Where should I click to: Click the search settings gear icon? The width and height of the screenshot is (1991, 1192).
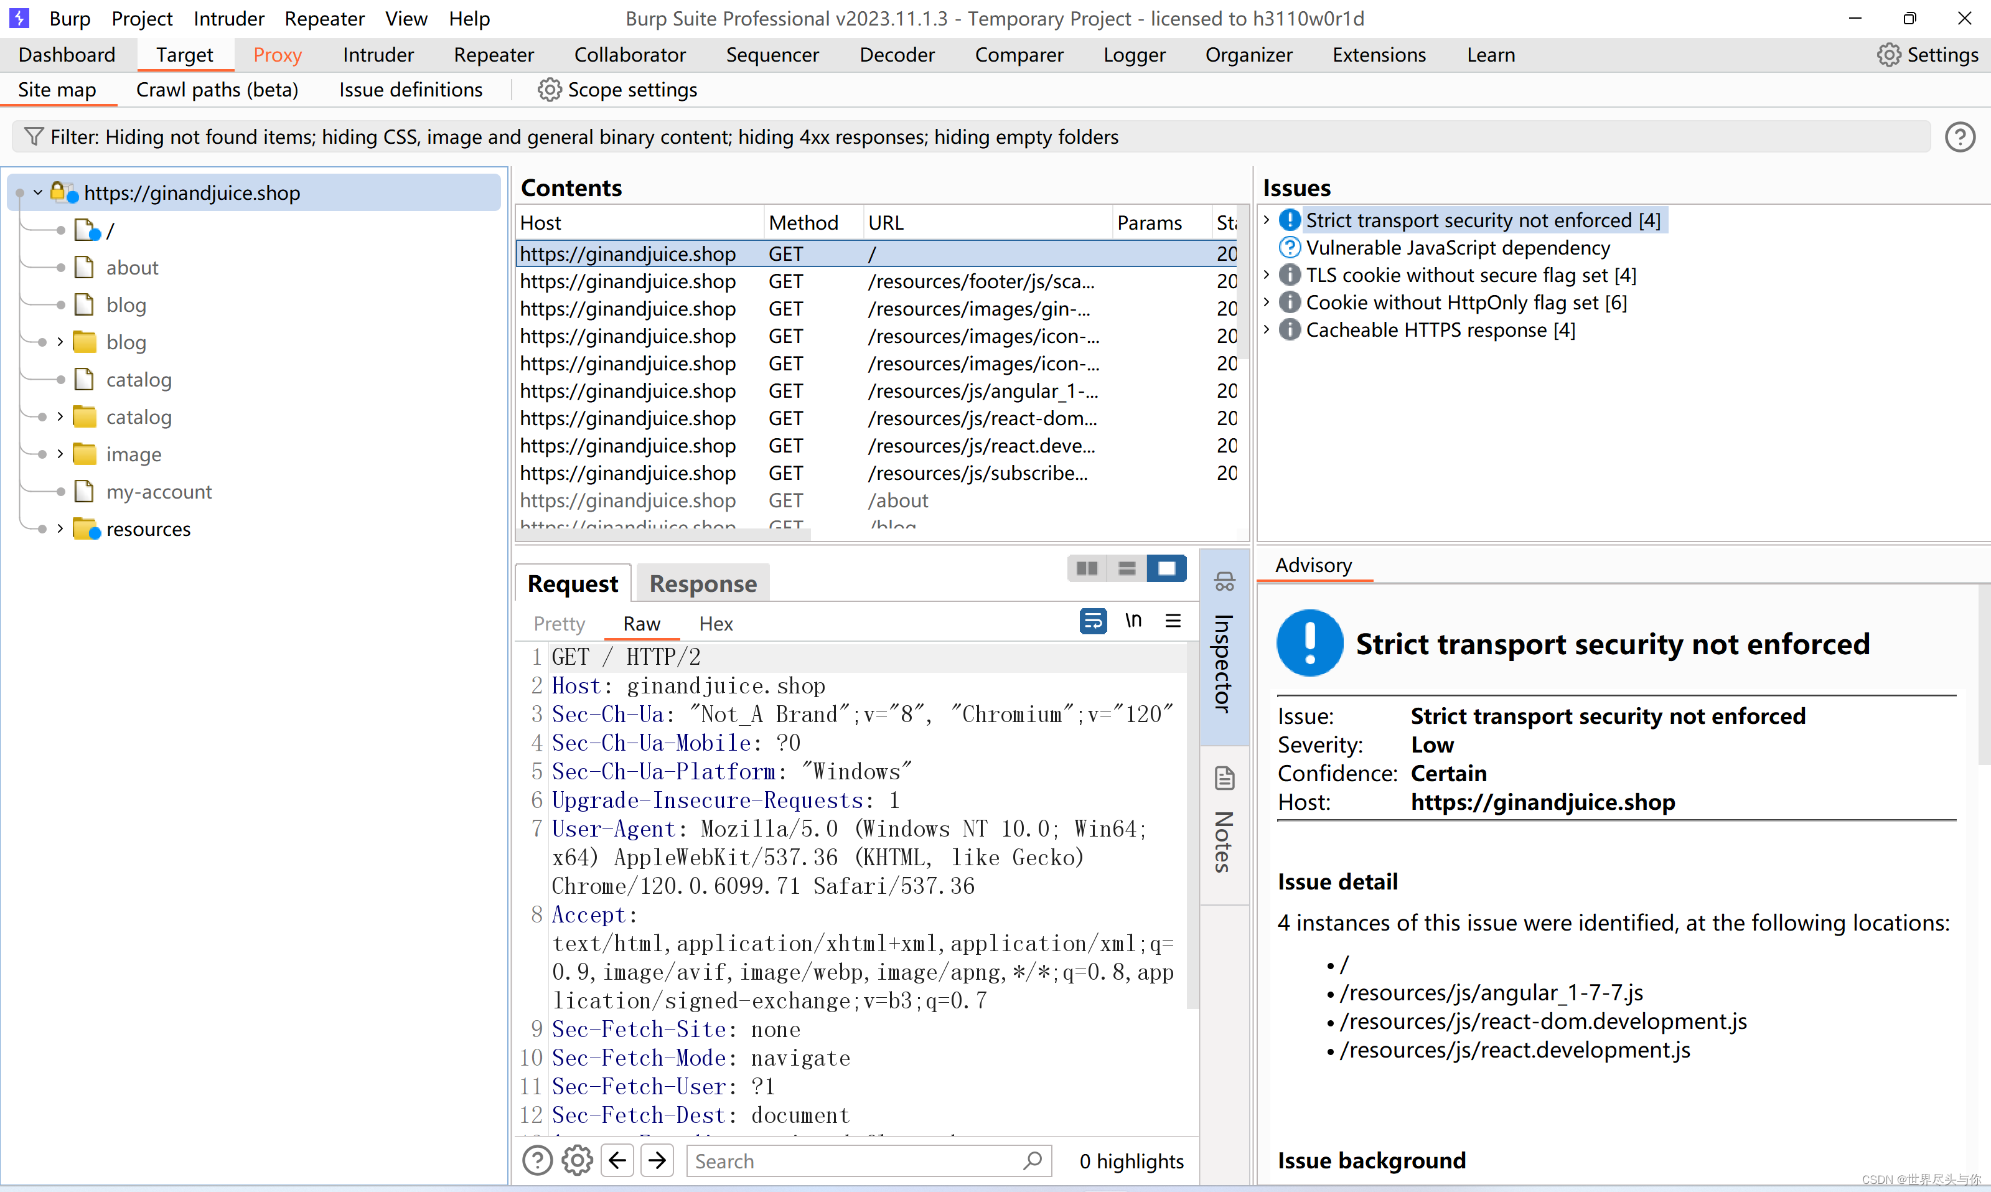(577, 1161)
